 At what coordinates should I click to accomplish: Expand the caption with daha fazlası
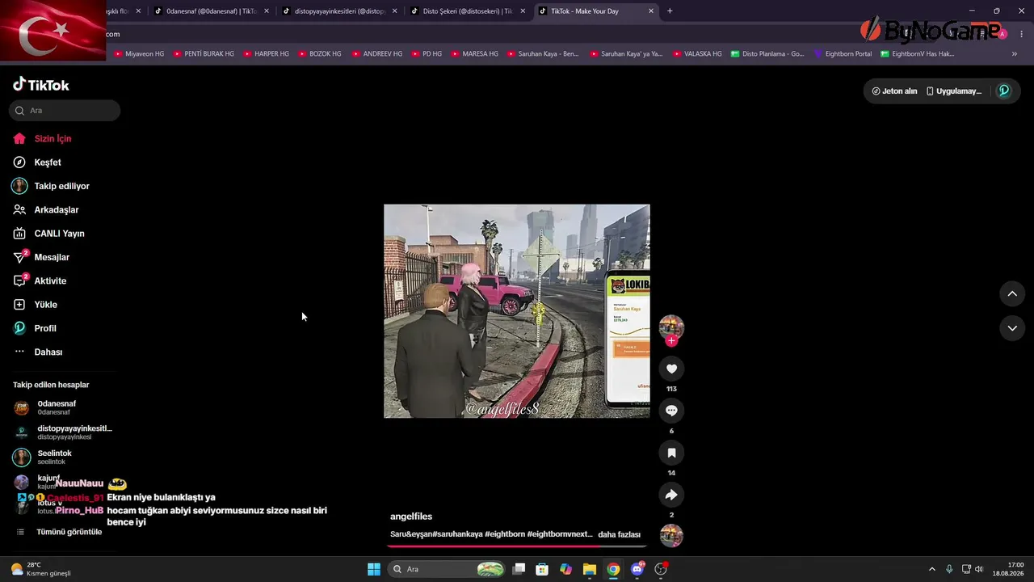pos(619,534)
